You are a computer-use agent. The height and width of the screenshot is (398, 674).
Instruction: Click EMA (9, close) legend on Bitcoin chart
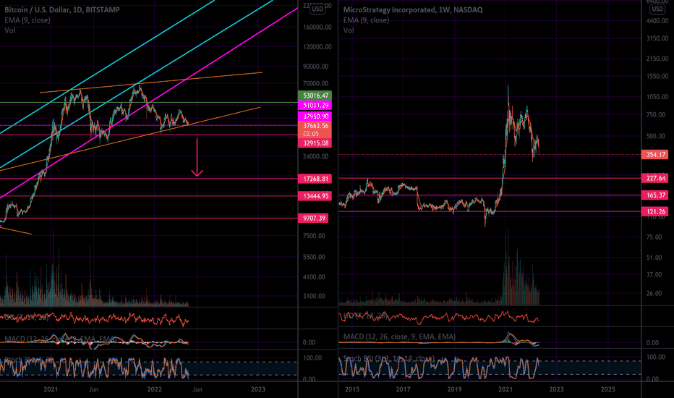coord(27,20)
